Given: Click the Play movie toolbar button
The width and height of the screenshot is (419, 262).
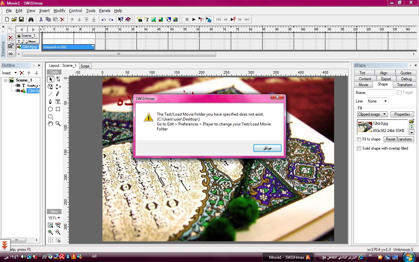Looking at the screenshot, I should 194,20.
